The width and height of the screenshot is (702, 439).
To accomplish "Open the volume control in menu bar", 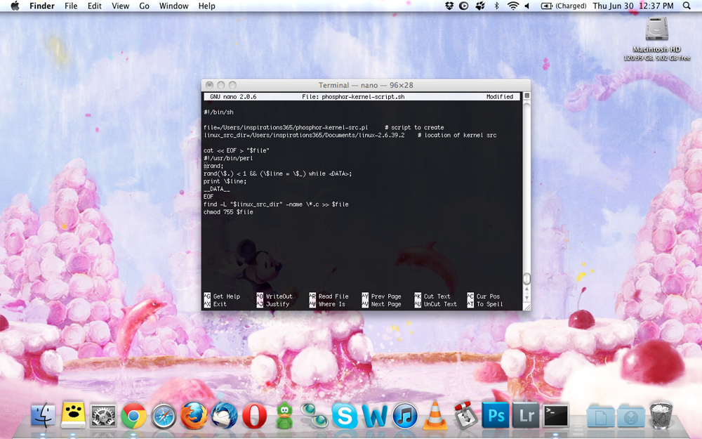I will point(527,6).
